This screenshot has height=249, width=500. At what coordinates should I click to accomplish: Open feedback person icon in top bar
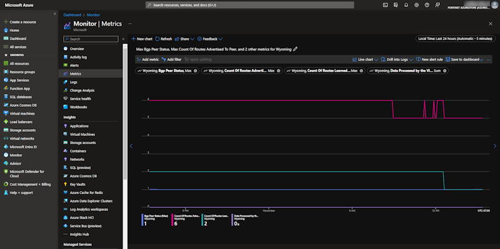pyautogui.click(x=437, y=5)
